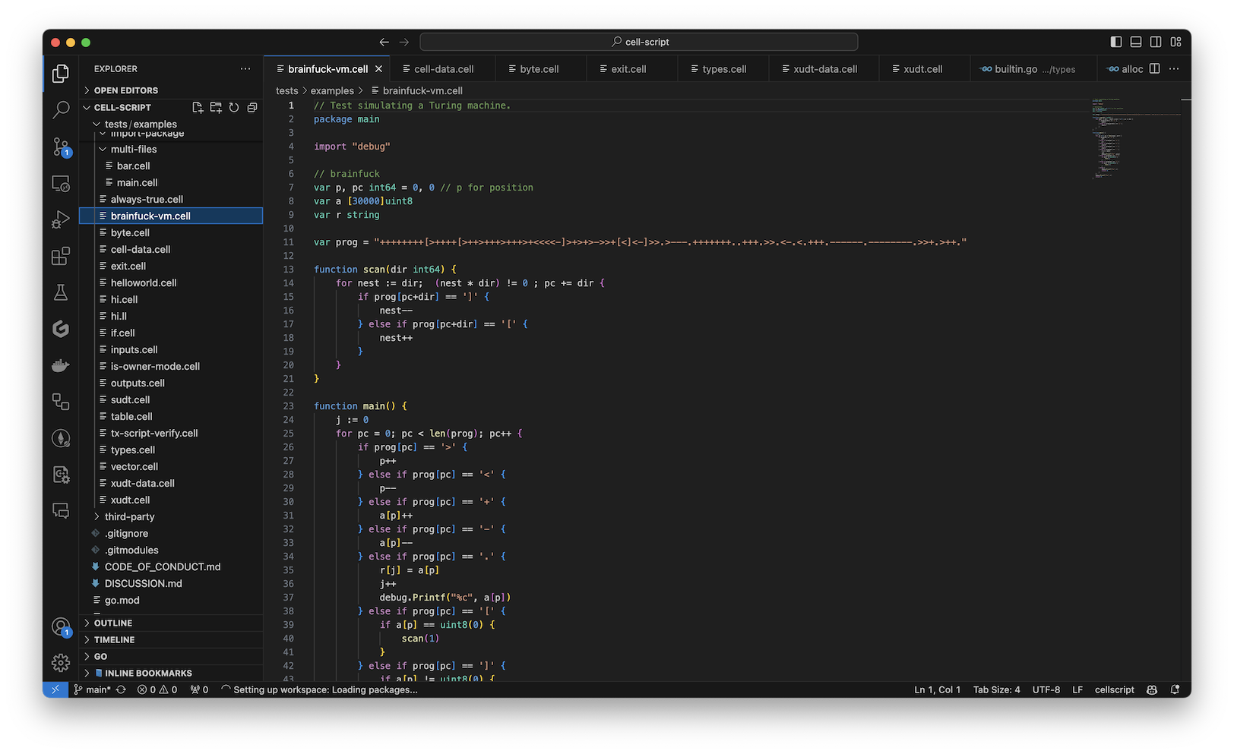The image size is (1234, 754).
Task: Open the Extensions view
Action: [61, 256]
